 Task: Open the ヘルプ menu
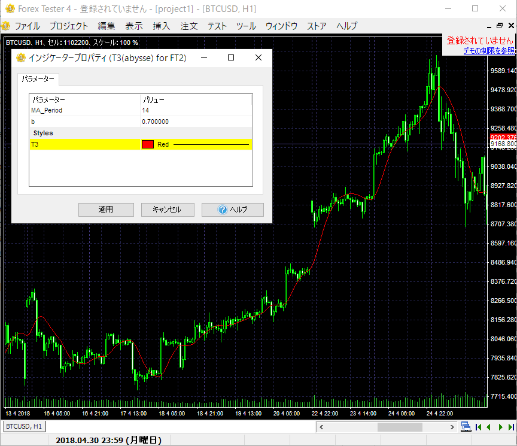click(x=346, y=26)
